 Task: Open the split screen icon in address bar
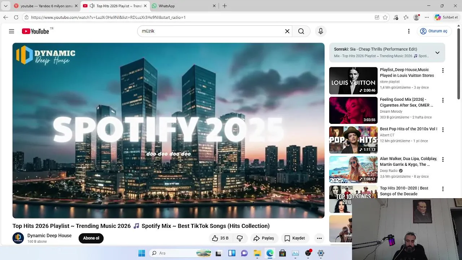pyautogui.click(x=377, y=17)
